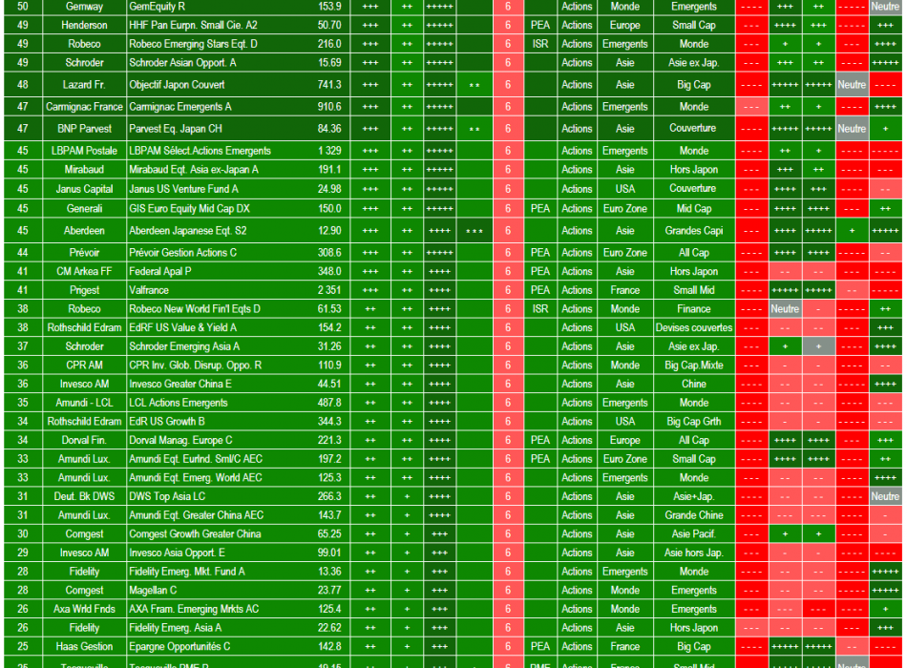This screenshot has height=668, width=907.
Task: Click the Grandes Capi category cell
Action: point(694,230)
